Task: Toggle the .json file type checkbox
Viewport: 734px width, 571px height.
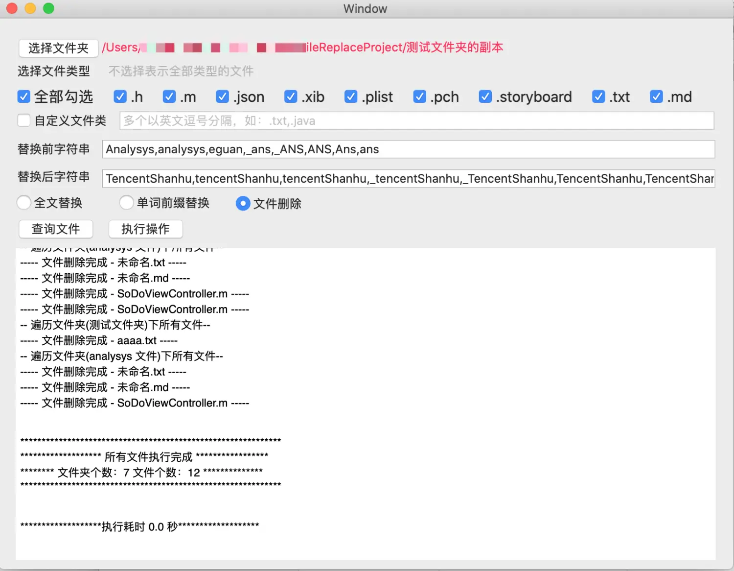Action: pyautogui.click(x=223, y=97)
